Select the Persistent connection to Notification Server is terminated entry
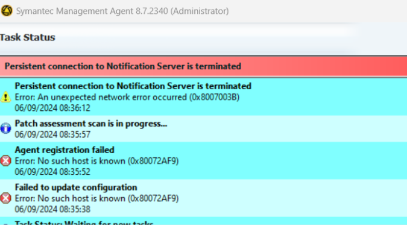Image resolution: width=407 pixels, height=225 pixels. [x=204, y=97]
